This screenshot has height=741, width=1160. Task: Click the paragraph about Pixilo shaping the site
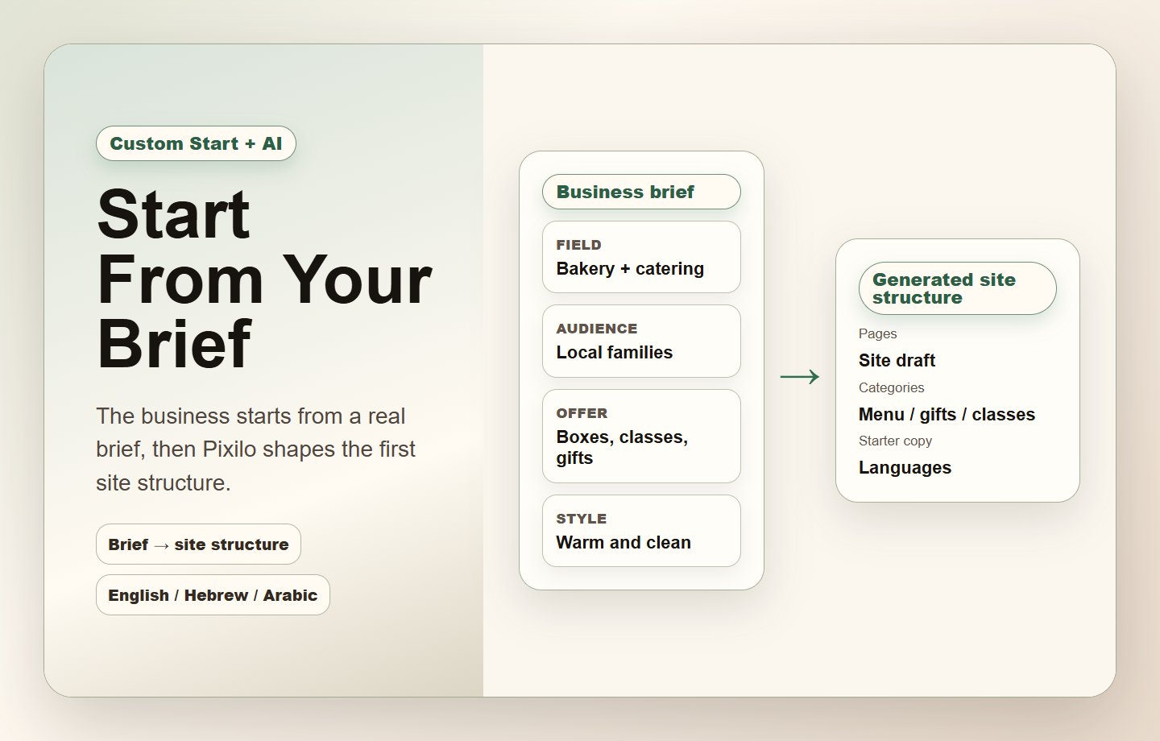256,449
